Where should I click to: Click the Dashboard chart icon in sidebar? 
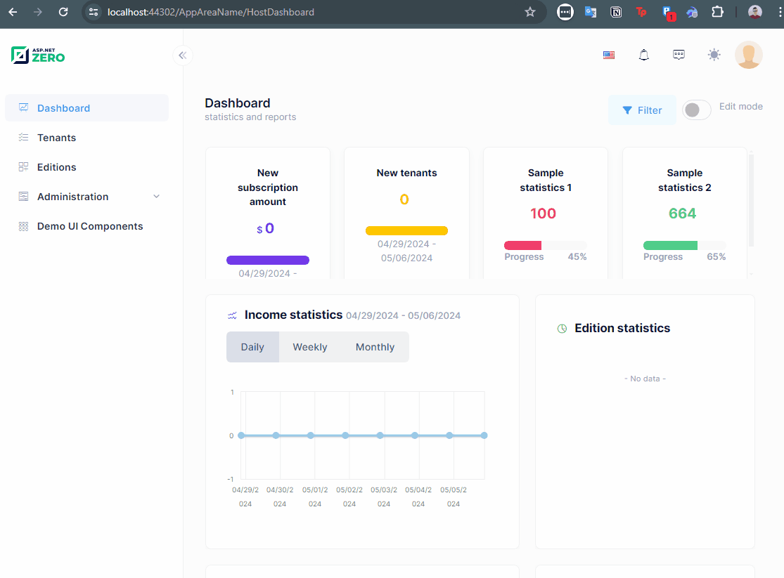(23, 108)
